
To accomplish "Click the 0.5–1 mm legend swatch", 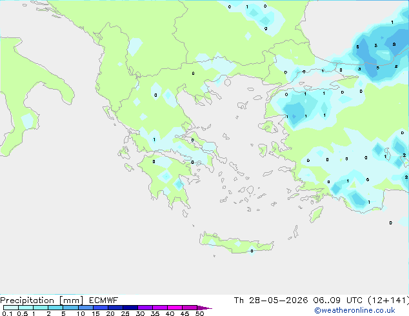I will click(x=26, y=308).
